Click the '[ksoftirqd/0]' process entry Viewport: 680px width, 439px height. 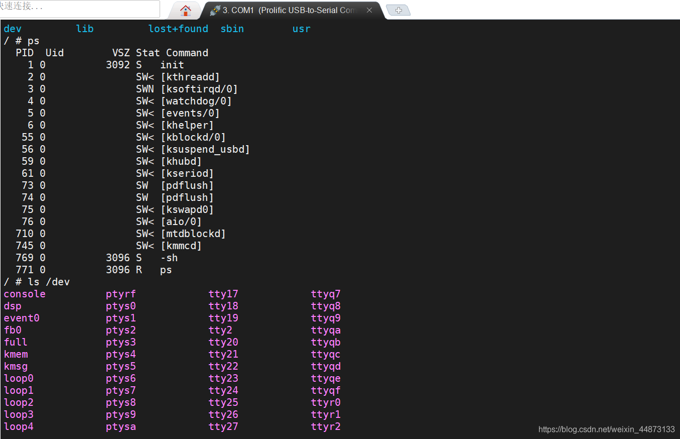pos(199,89)
